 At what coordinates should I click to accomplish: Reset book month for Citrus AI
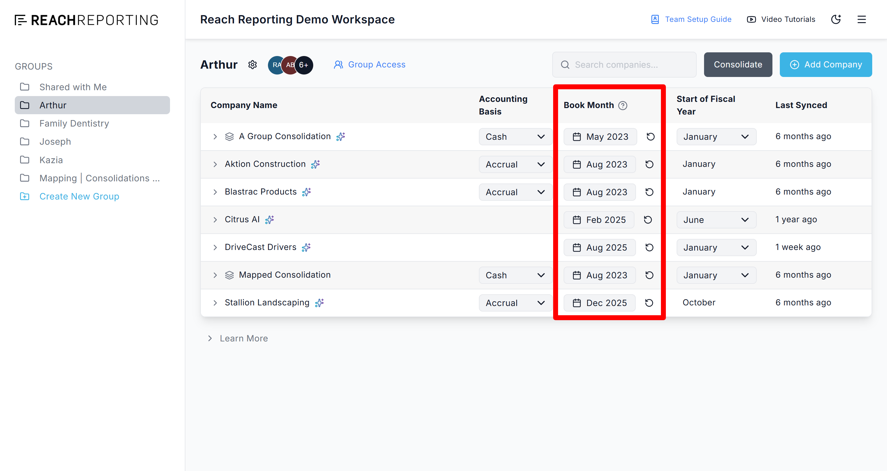[x=648, y=220]
